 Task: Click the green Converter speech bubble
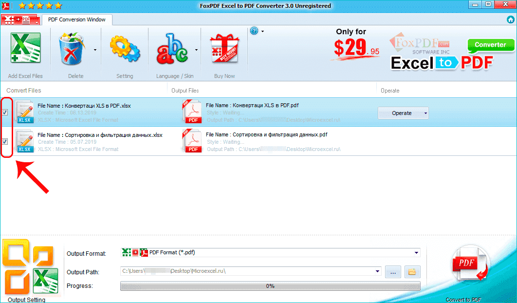coord(490,46)
